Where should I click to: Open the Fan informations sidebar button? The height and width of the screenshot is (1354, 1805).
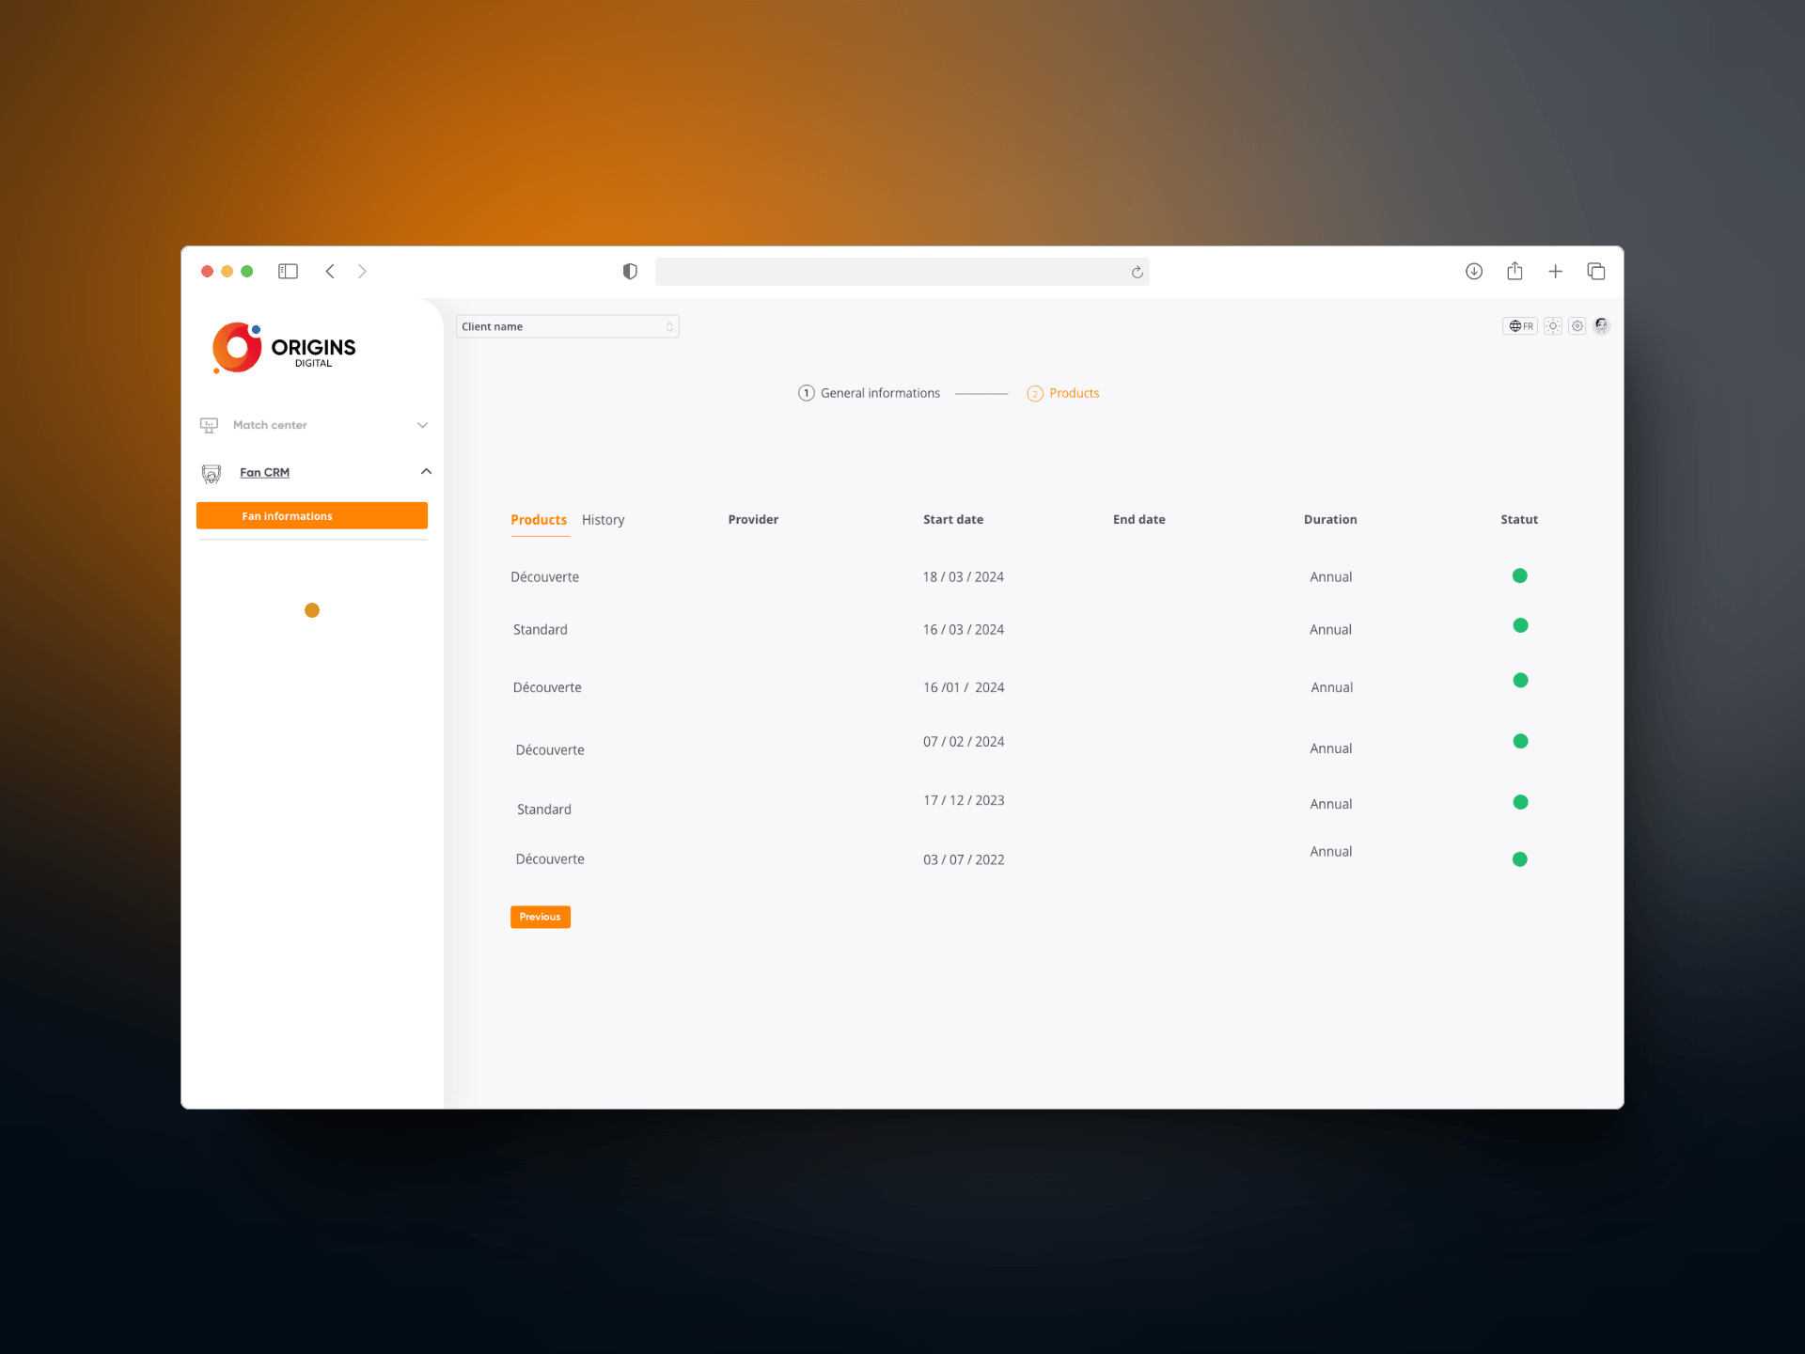pyautogui.click(x=311, y=516)
